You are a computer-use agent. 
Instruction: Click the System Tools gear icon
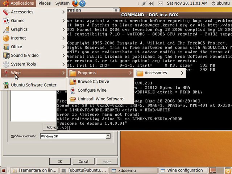pyautogui.click(x=6, y=65)
